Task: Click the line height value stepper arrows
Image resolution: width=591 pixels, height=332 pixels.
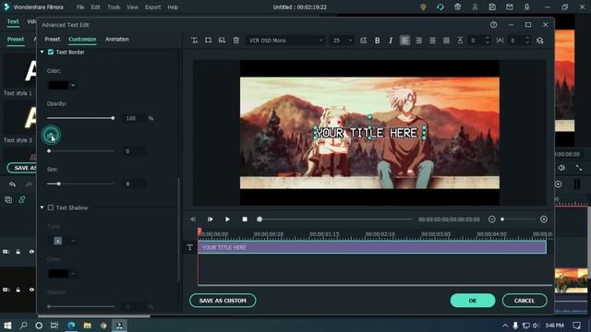Action: [x=488, y=41]
